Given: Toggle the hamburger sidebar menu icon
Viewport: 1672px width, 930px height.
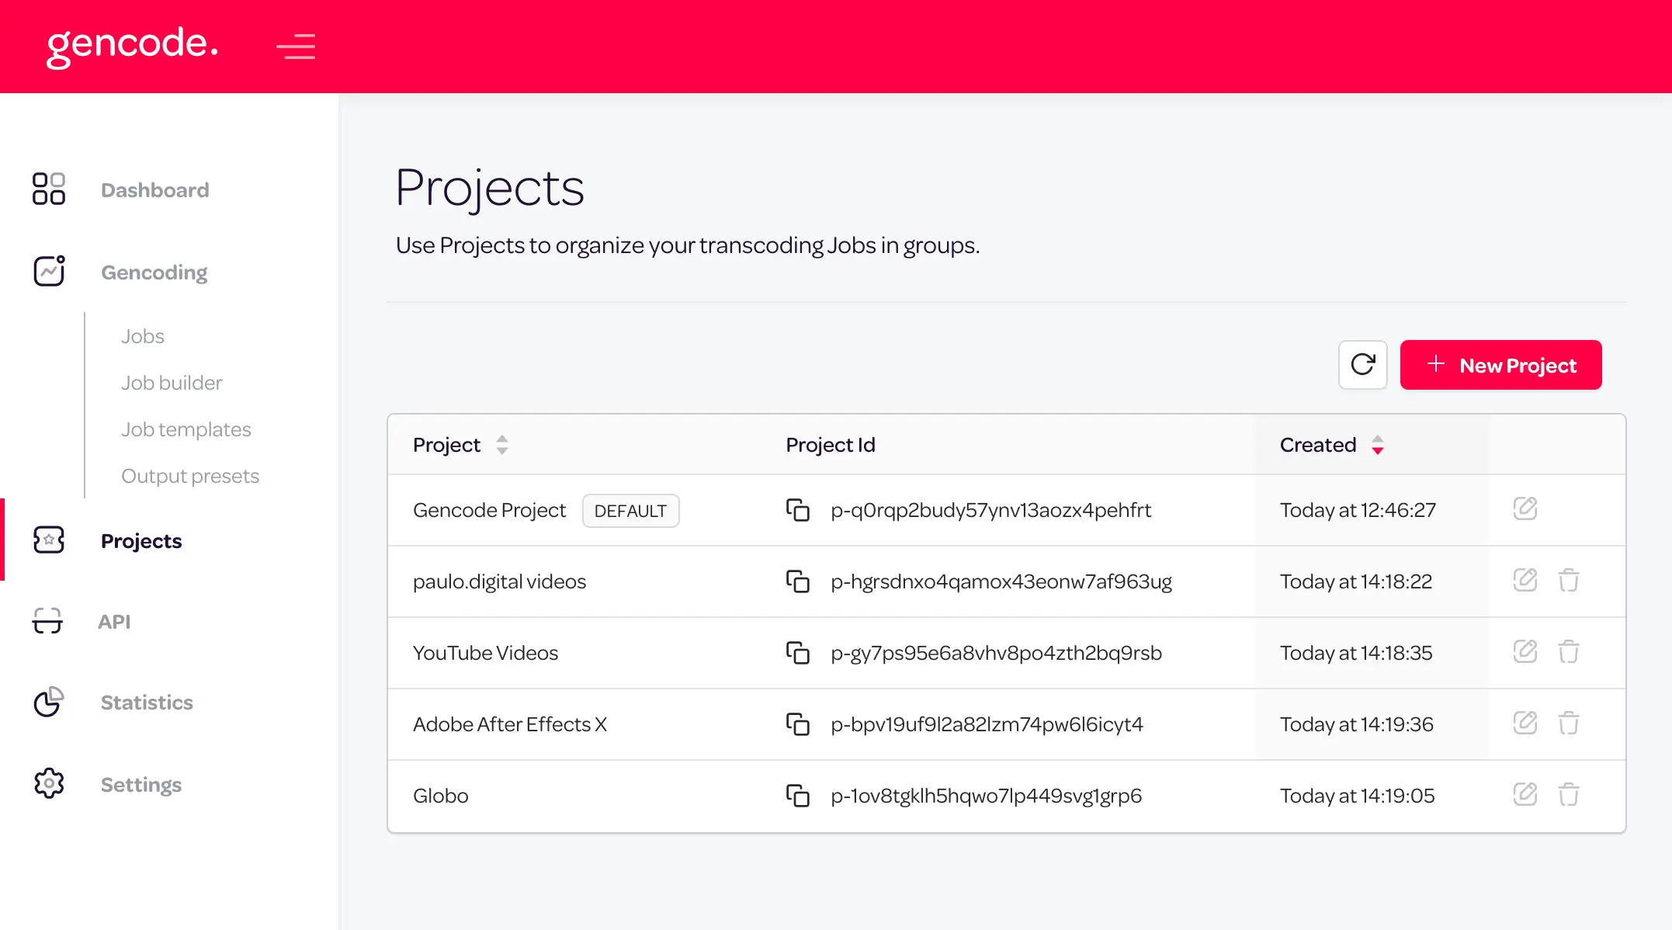Looking at the screenshot, I should [296, 47].
